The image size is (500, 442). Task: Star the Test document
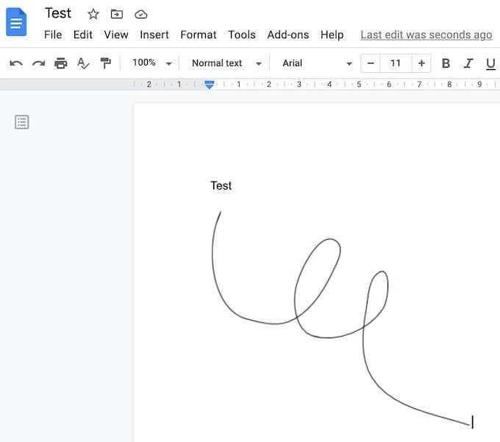93,14
